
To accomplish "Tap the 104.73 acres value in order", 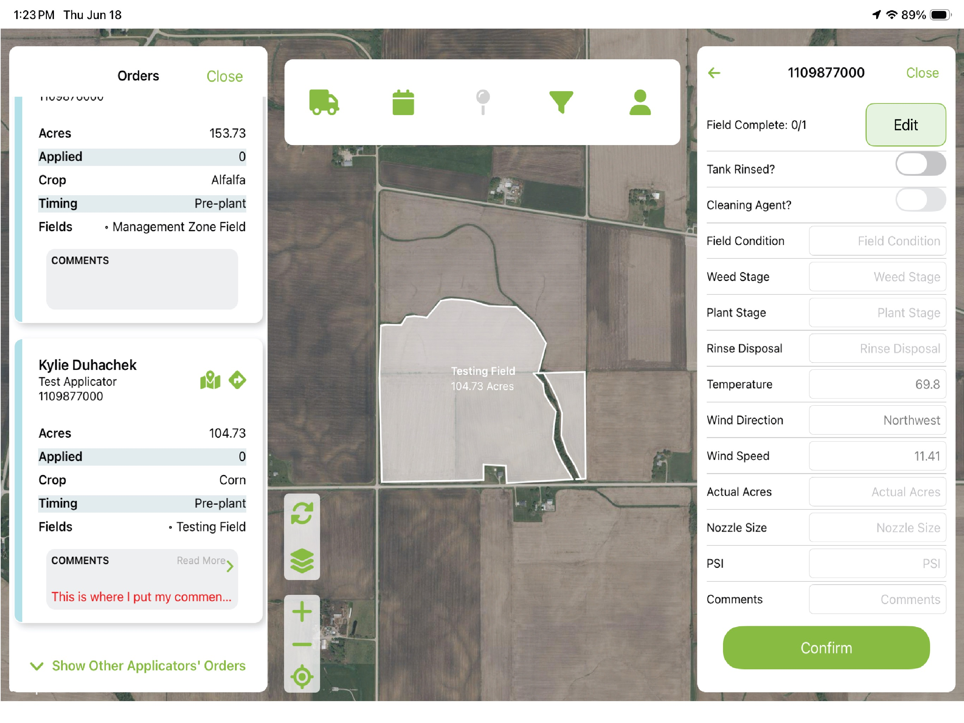I will pyautogui.click(x=227, y=433).
